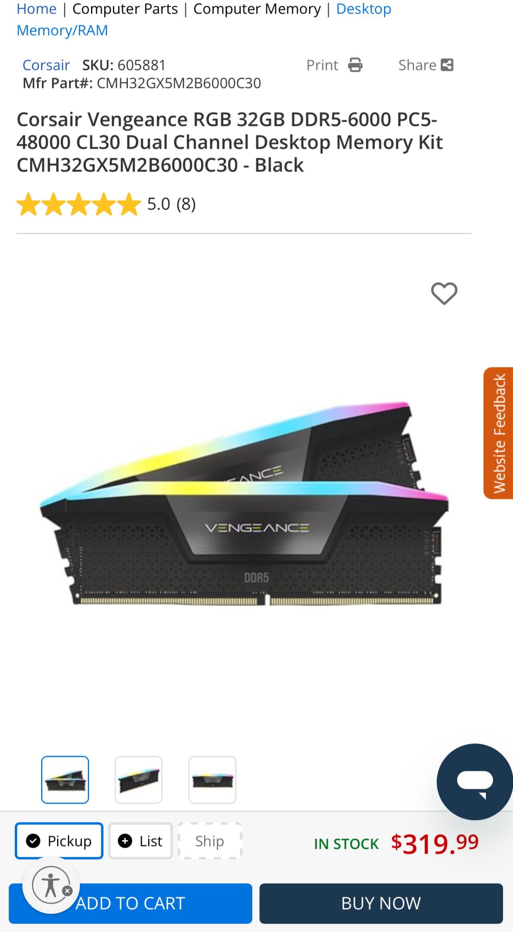513x932 pixels.
Task: Click the five-star rating
Action: coord(79,204)
